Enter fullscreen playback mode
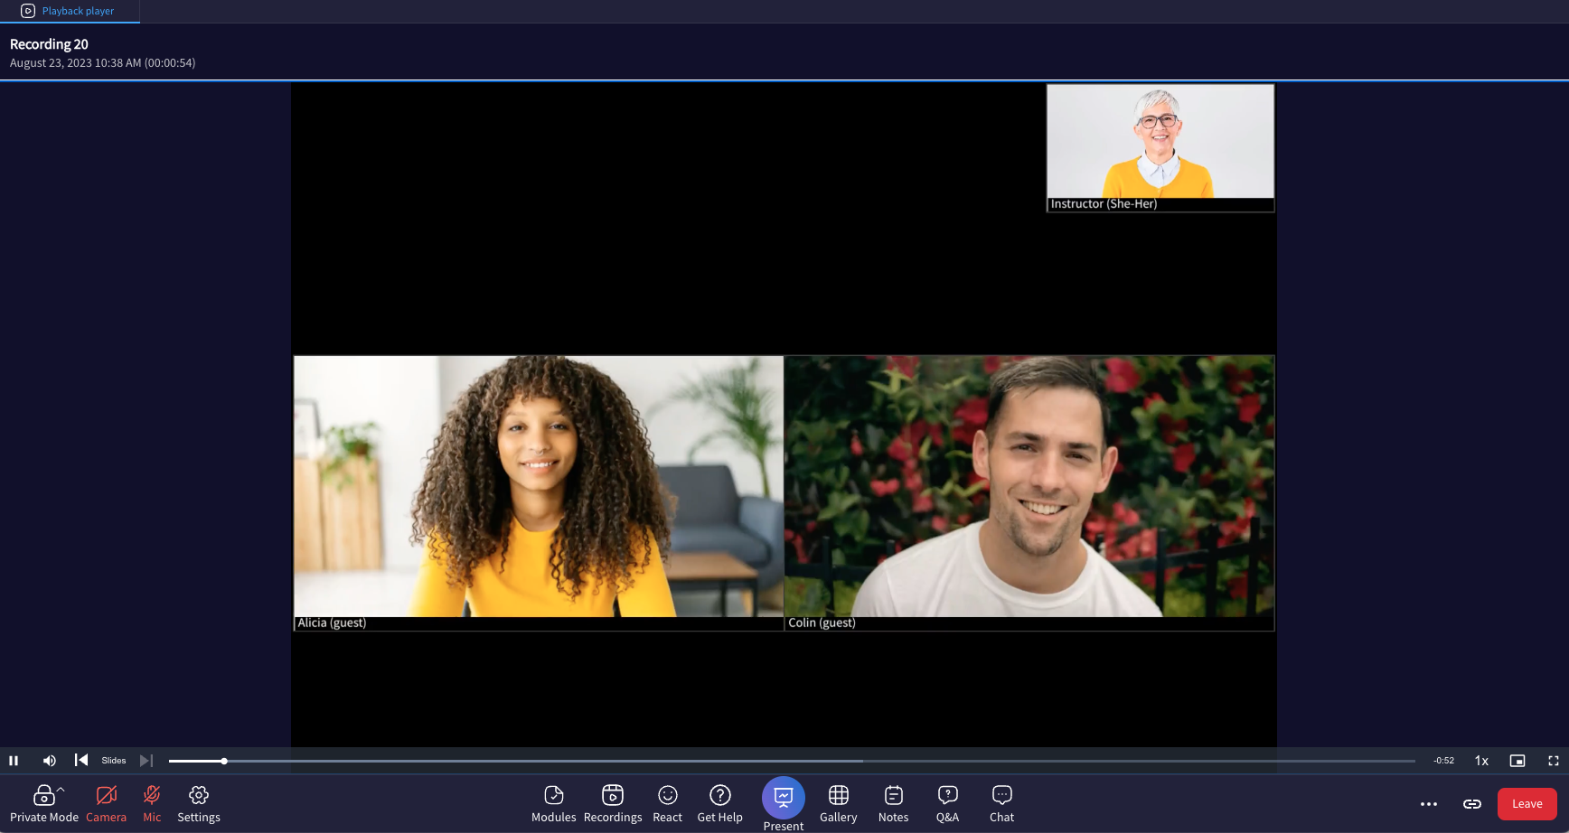 [x=1553, y=761]
